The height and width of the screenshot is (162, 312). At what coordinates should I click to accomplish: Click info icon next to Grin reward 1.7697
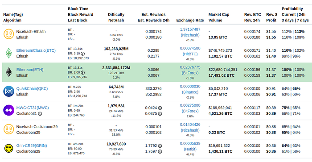(x=160, y=152)
